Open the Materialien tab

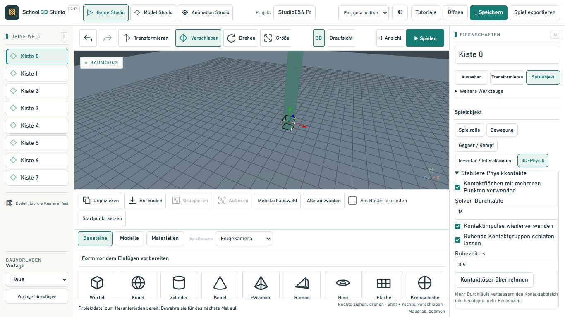(165, 238)
